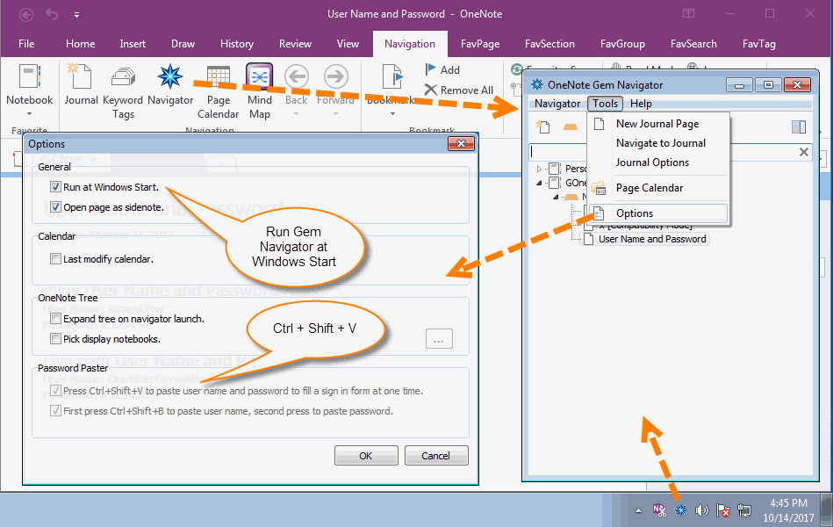Viewport: 833px width, 527px height.
Task: Close the Tools menu in Gem Navigator
Action: point(605,104)
